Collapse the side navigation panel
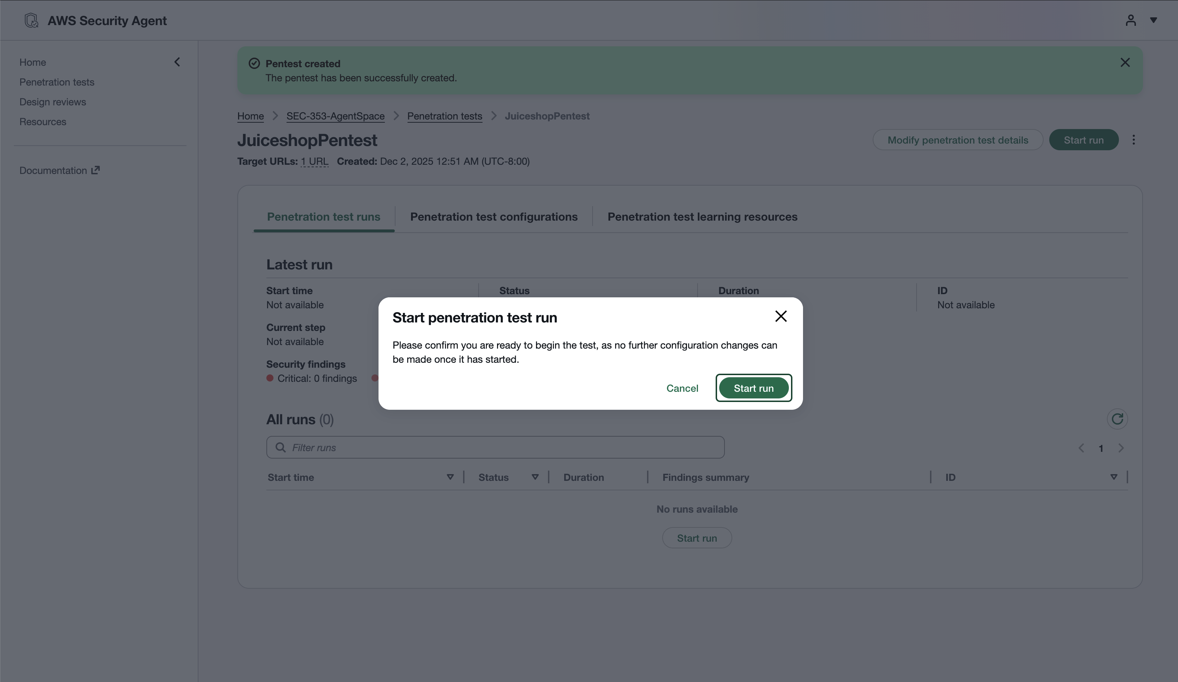The height and width of the screenshot is (682, 1178). (x=177, y=62)
